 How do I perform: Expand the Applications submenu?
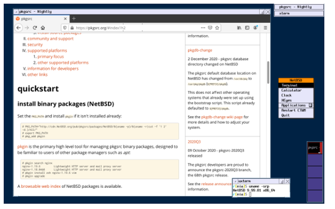point(296,105)
